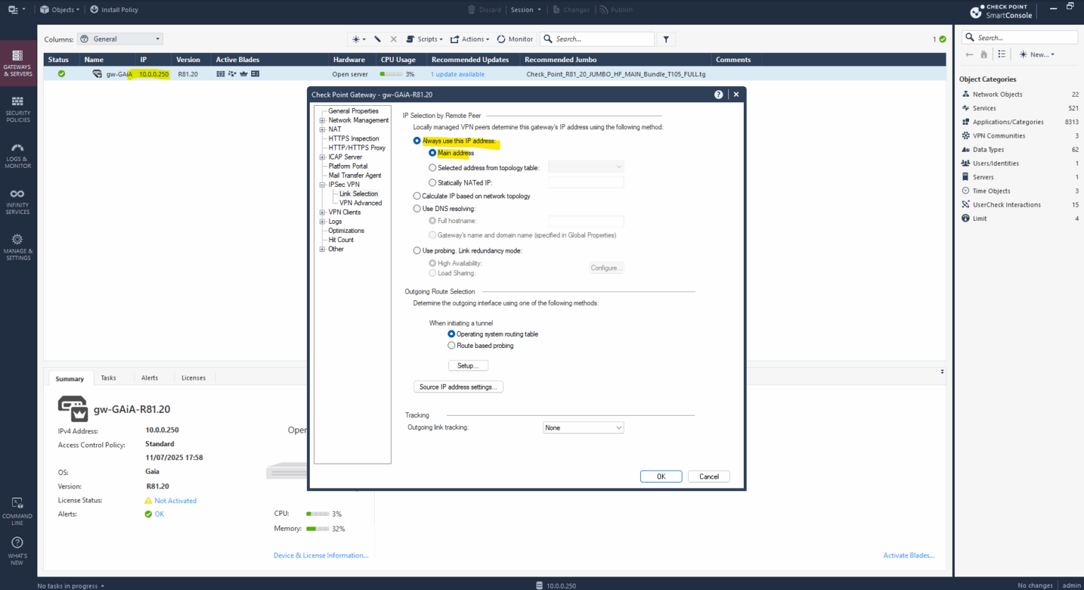Open the Outgoing link tracking dropdown
This screenshot has height=590, width=1084.
coord(583,427)
